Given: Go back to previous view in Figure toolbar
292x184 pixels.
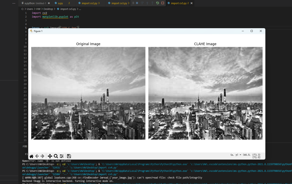Looking at the screenshot, I should click(x=37, y=156).
